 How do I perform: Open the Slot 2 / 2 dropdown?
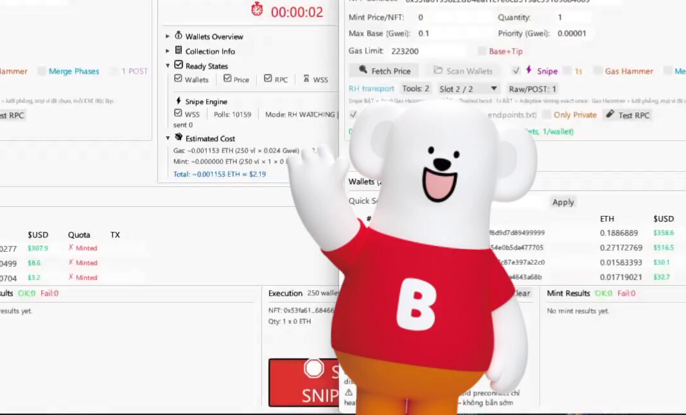coord(468,89)
